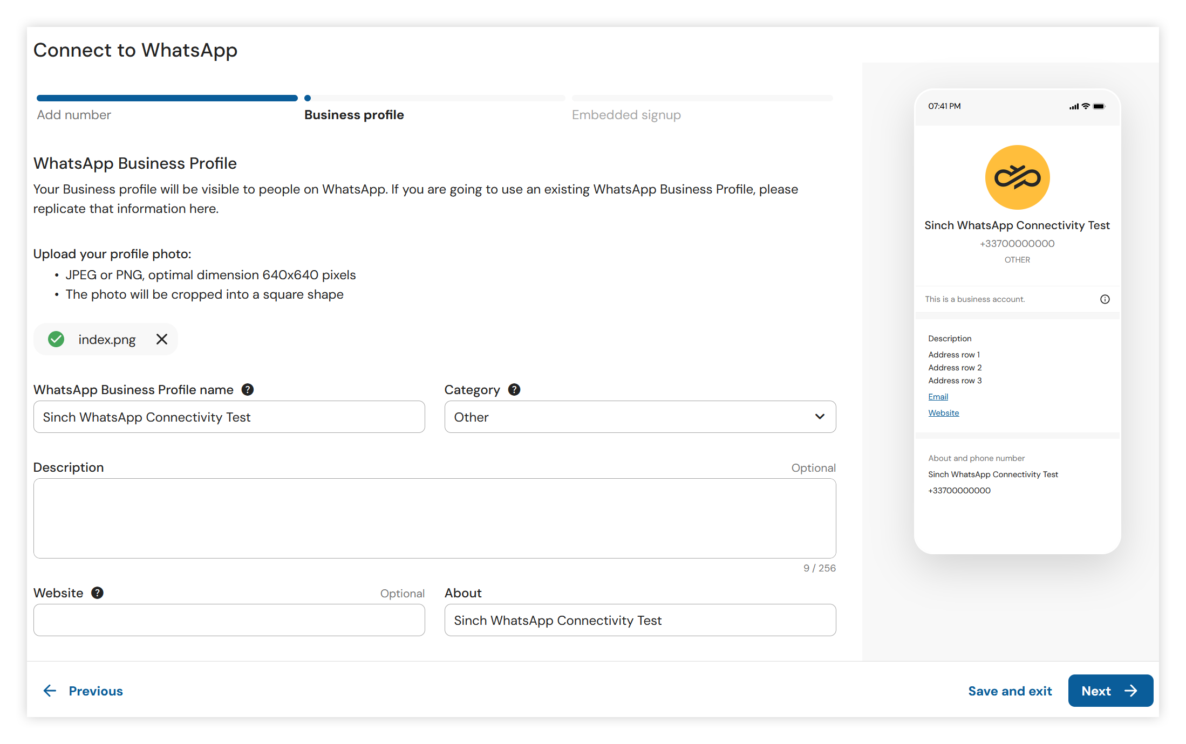Click the Wi-Fi icon in phone preview
Viewport: 1186px width, 744px height.
pyautogui.click(x=1086, y=106)
